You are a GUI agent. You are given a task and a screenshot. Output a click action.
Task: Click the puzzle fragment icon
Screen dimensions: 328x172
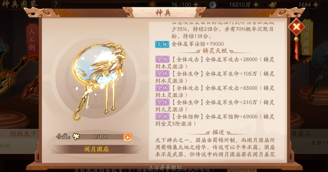tap(76, 136)
